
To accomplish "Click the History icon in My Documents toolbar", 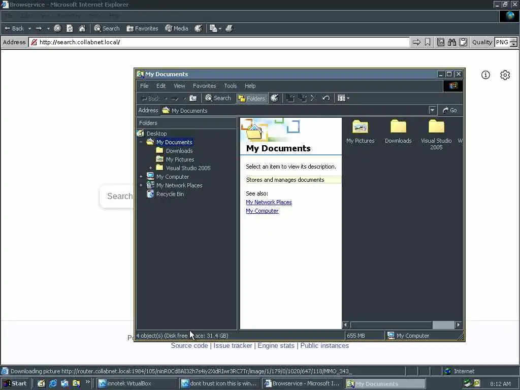I will click(275, 98).
